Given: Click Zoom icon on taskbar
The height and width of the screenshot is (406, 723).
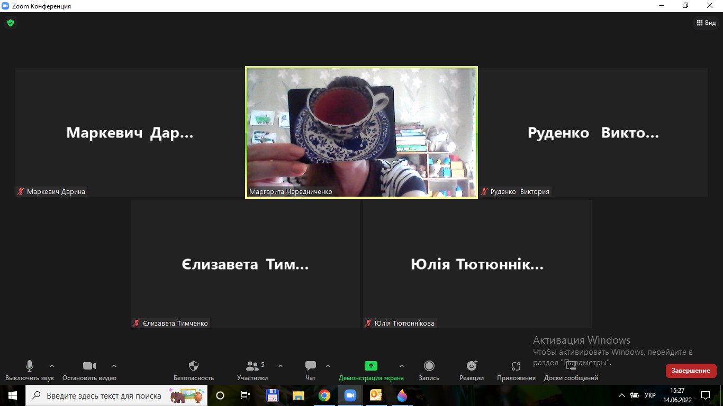Looking at the screenshot, I should click(350, 395).
